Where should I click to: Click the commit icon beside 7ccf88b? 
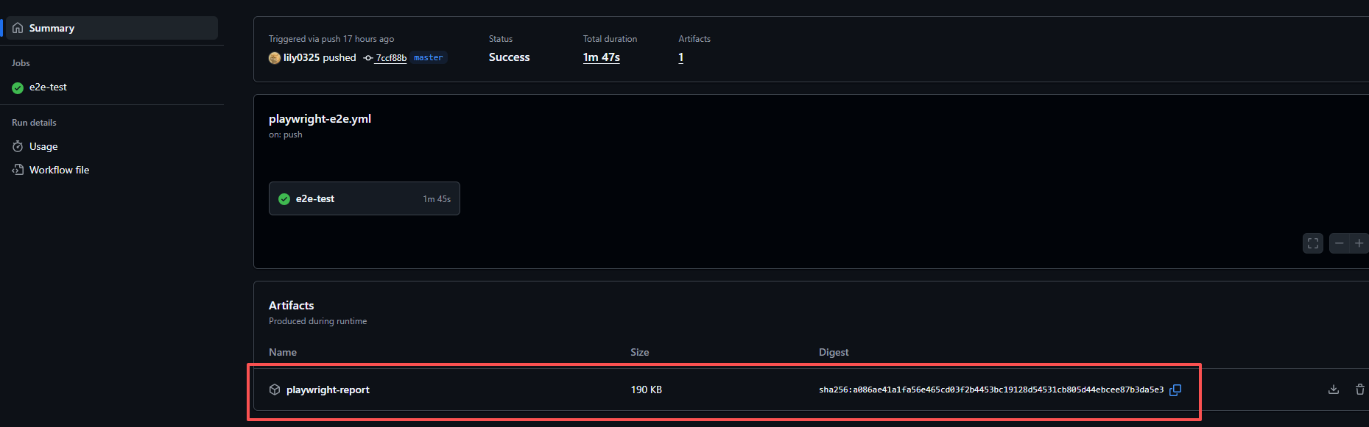368,58
